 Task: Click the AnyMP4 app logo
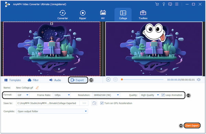click(7, 4)
